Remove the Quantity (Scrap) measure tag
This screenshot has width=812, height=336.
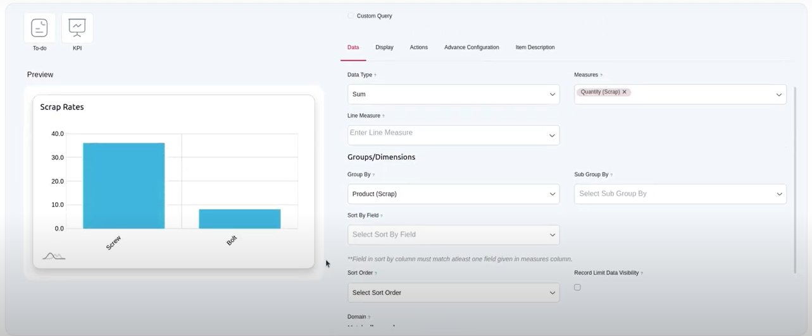coord(624,92)
